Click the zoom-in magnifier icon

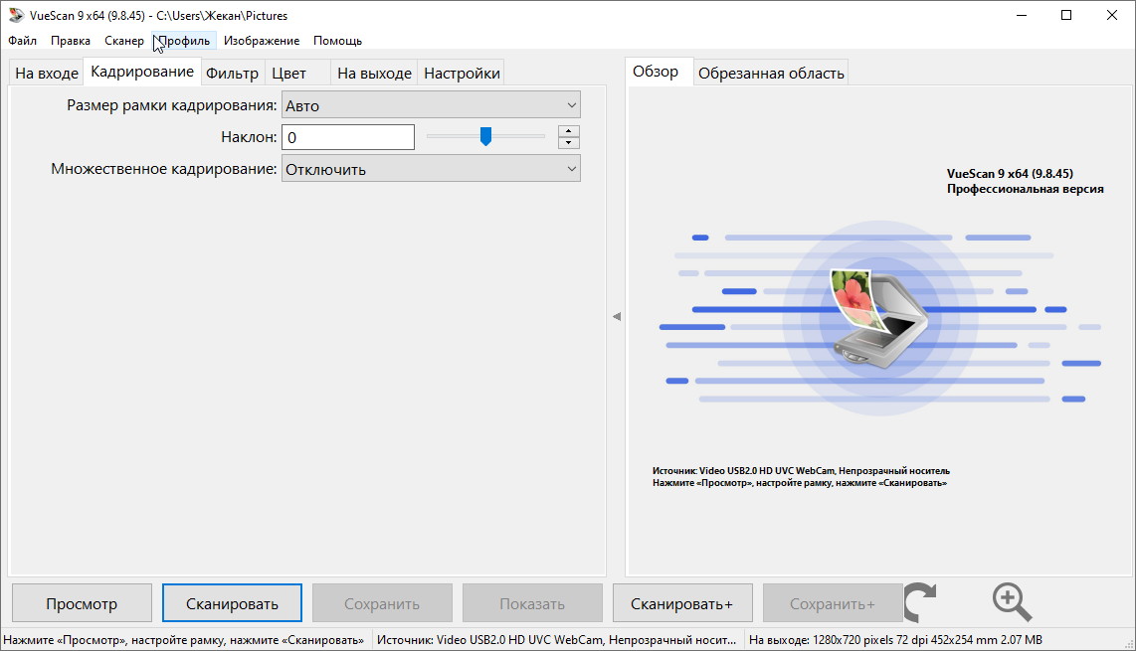coord(1012,602)
